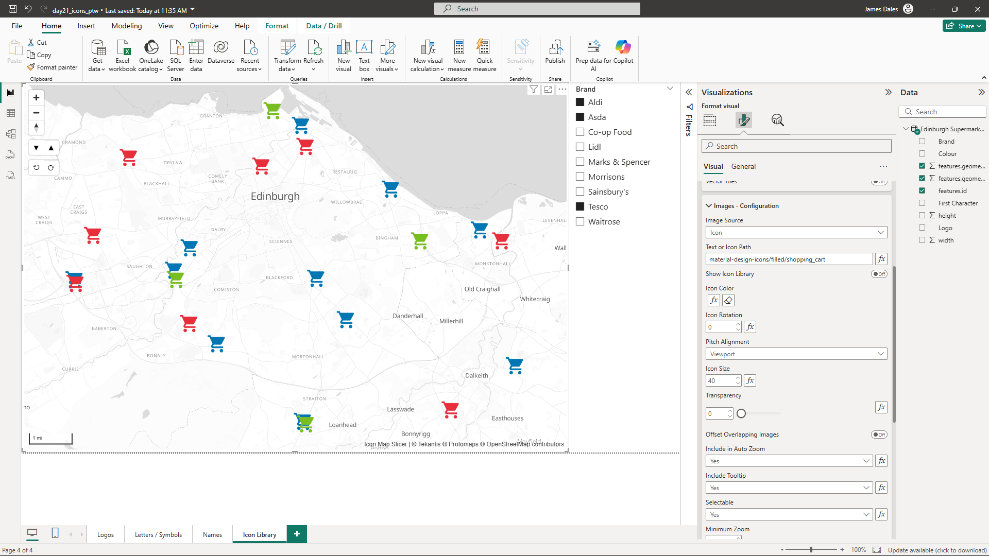This screenshot has height=556, width=989.
Task: Click the Transparency slider handle
Action: coord(741,413)
